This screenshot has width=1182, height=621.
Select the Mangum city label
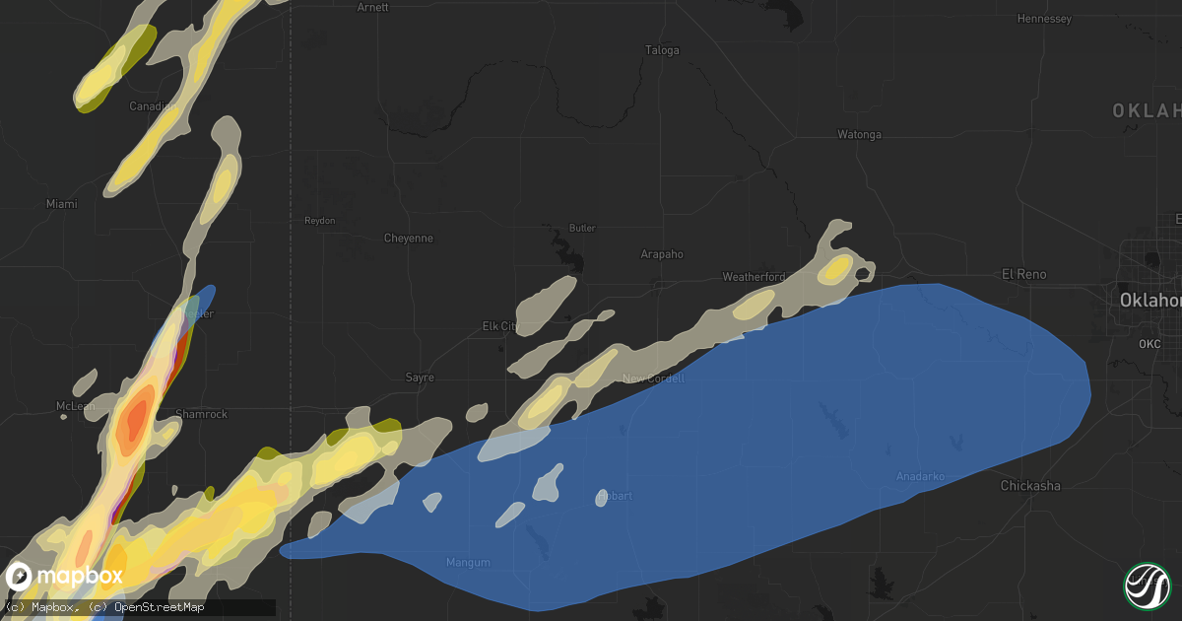tap(470, 563)
